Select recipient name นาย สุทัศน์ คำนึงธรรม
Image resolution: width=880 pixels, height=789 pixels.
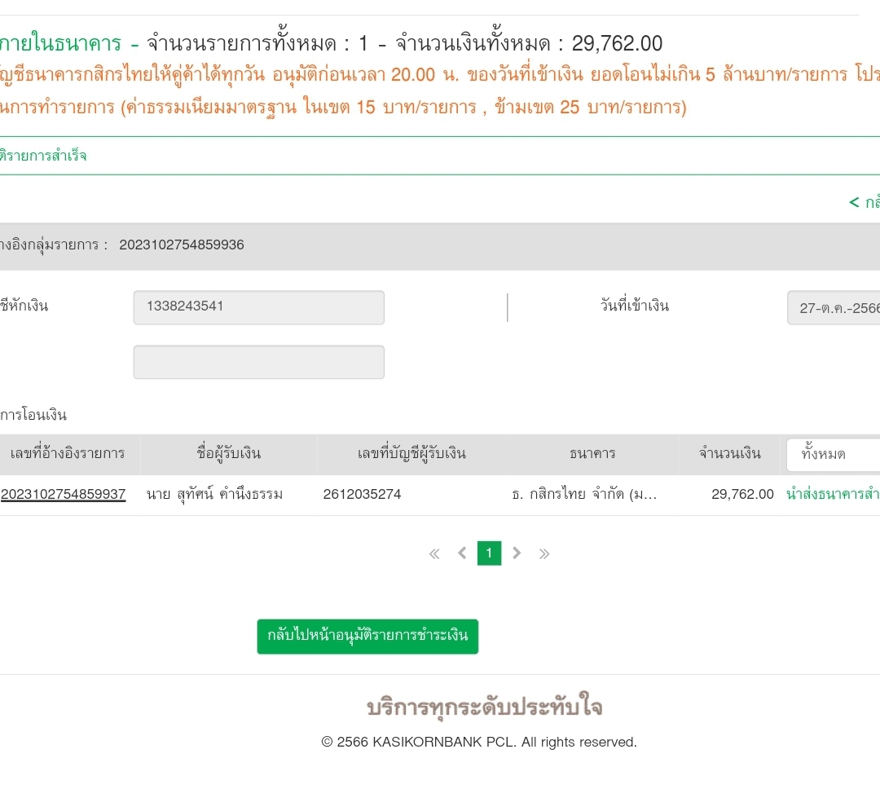(214, 494)
